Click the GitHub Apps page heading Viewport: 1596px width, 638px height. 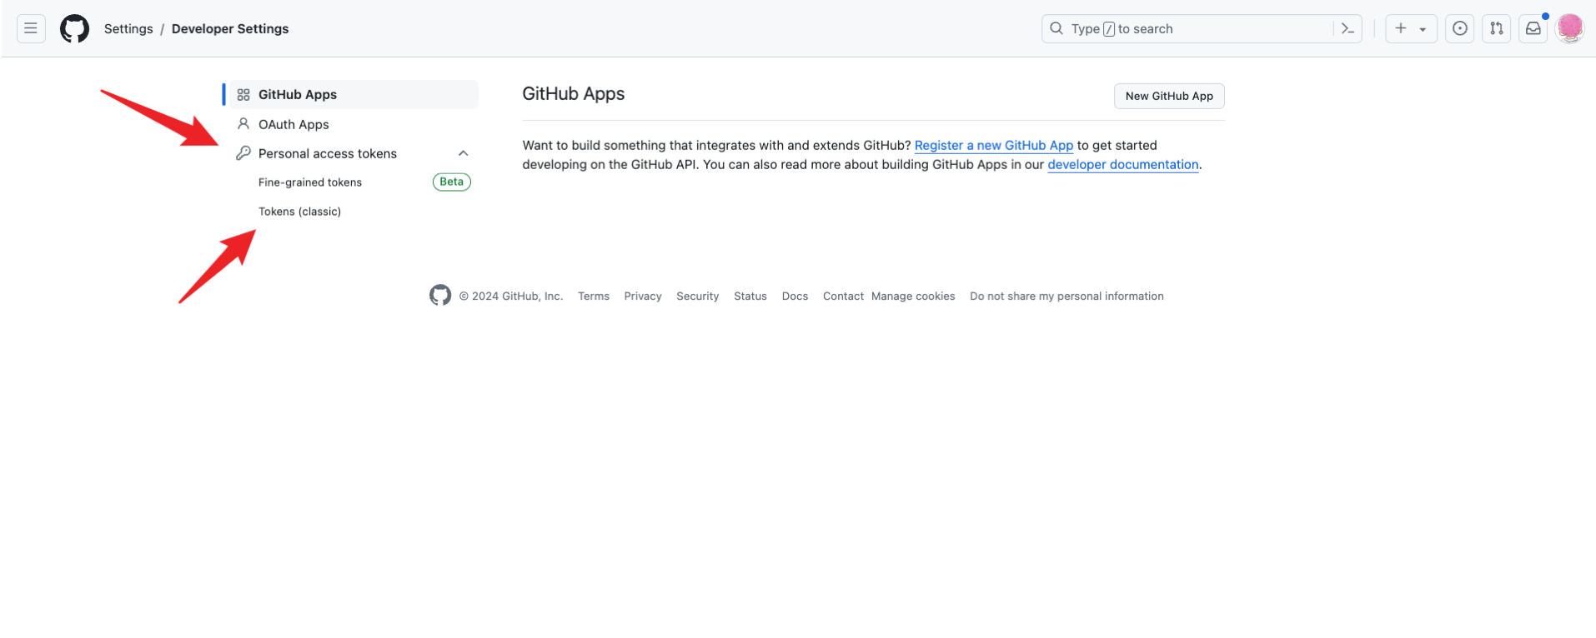point(574,93)
